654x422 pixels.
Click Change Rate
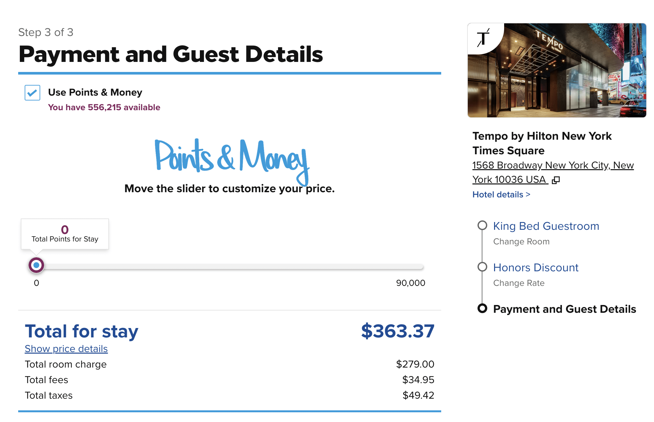pos(519,283)
